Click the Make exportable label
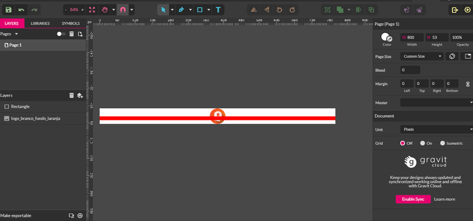The image size is (473, 221). point(15,215)
